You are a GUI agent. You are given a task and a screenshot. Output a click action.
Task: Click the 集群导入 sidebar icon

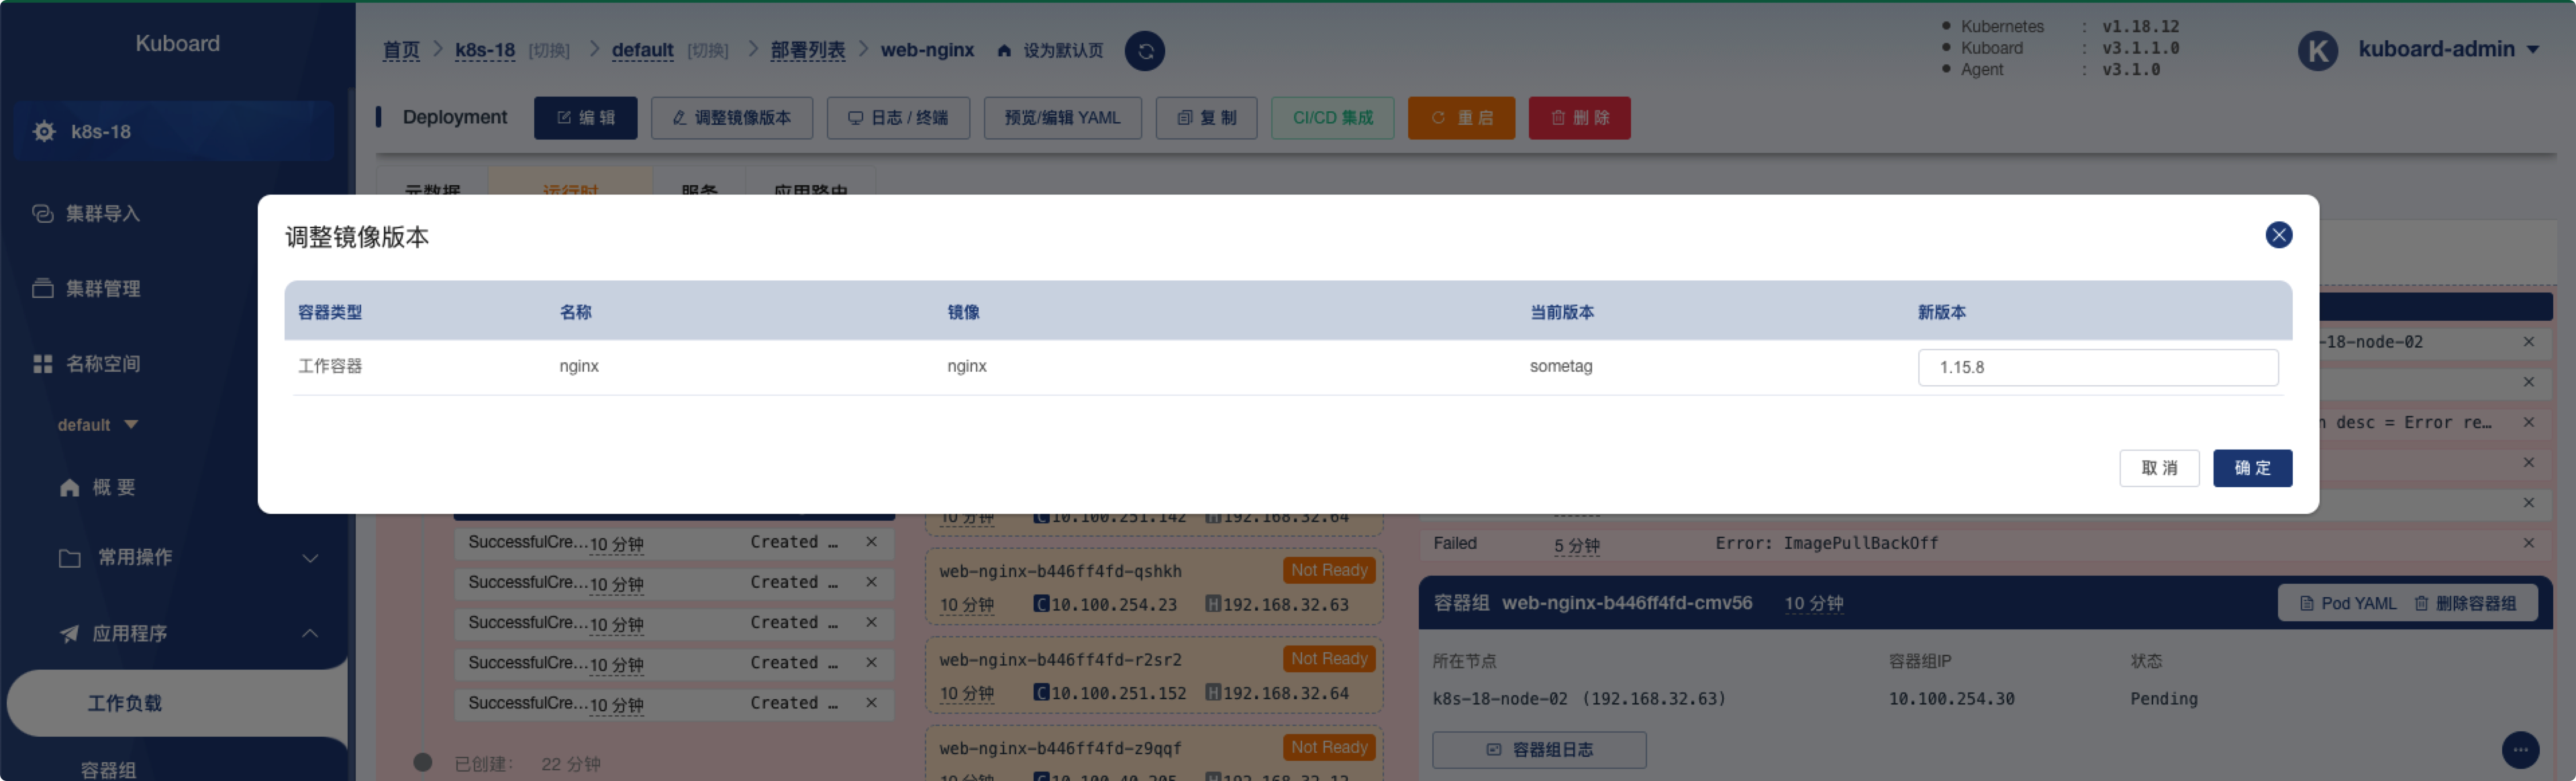[42, 213]
